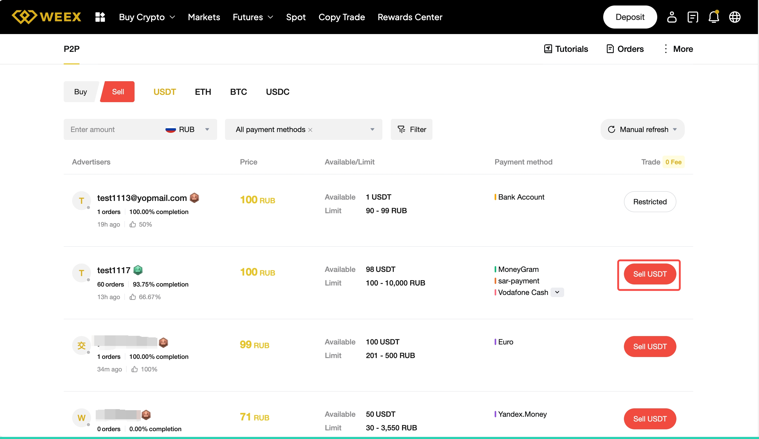Open the notifications bell
Image resolution: width=759 pixels, height=439 pixels.
click(x=714, y=17)
